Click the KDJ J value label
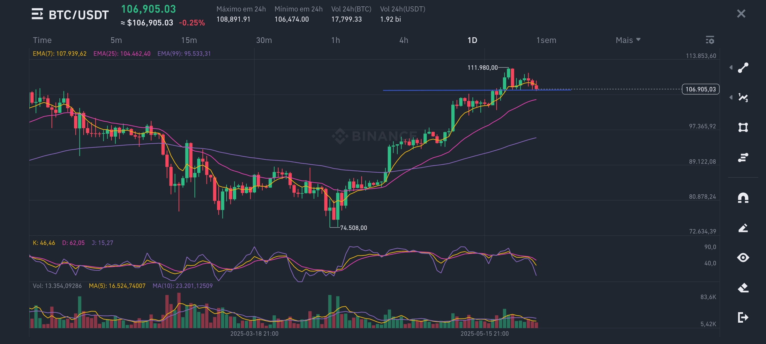Screen dimensions: 766x344 [x=102, y=243]
